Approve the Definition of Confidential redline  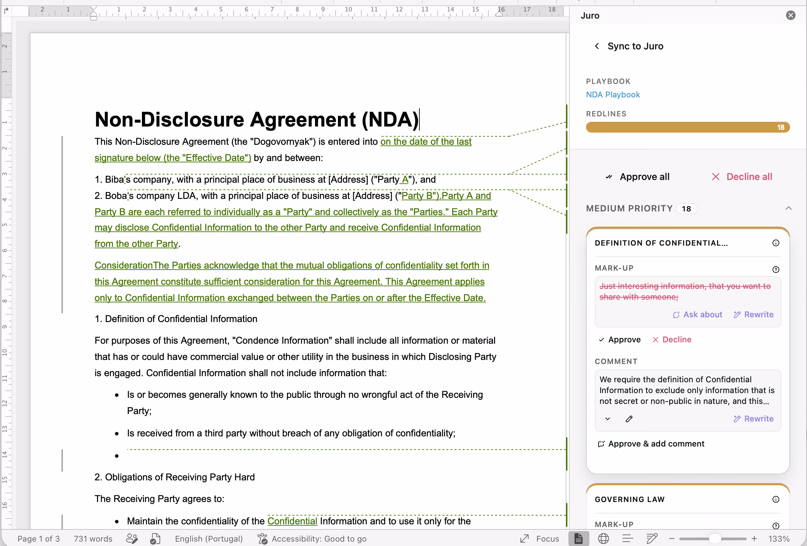click(x=619, y=340)
